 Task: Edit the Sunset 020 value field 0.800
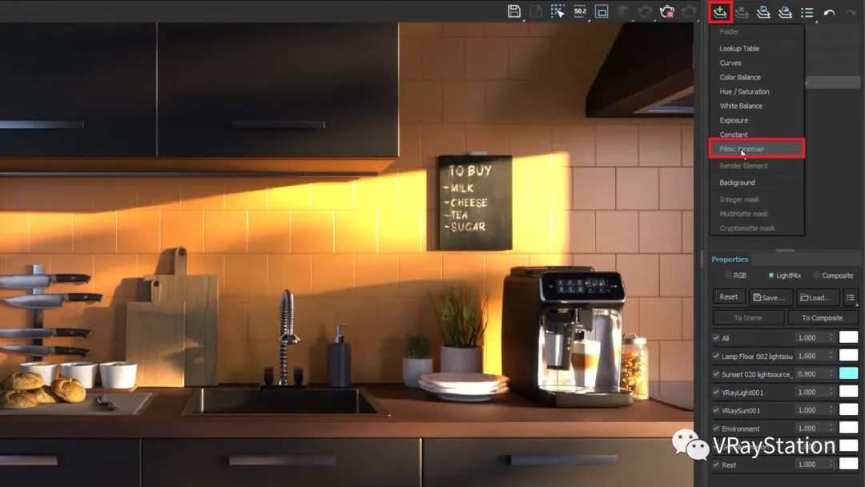point(811,374)
